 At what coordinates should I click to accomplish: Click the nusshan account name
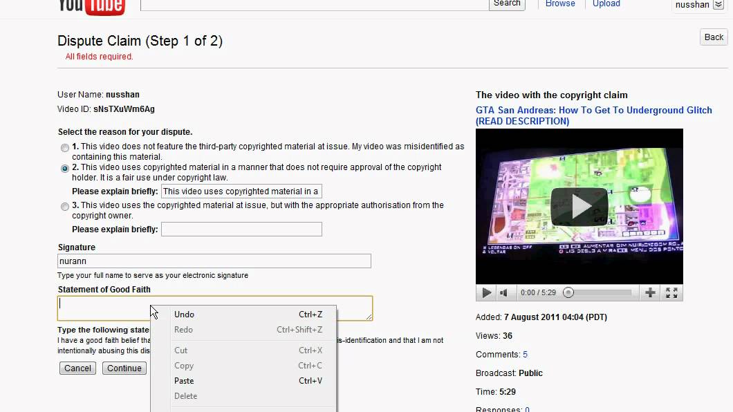coord(692,5)
